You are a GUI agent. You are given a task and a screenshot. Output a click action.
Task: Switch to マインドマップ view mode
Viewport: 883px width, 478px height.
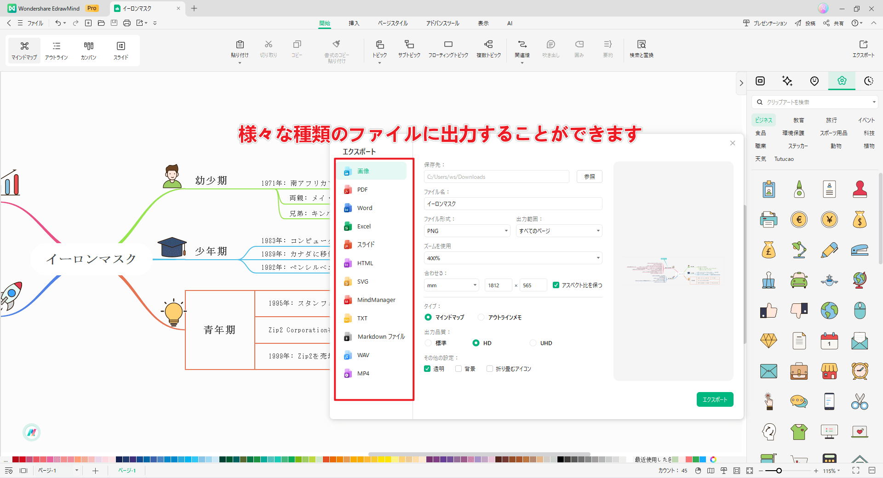click(24, 51)
